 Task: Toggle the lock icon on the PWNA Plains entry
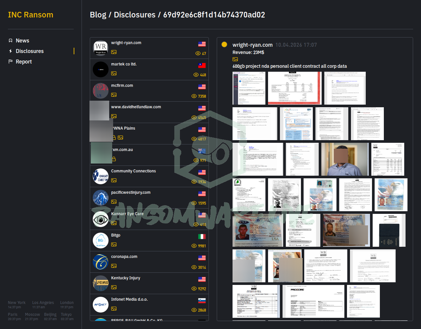[x=115, y=138]
